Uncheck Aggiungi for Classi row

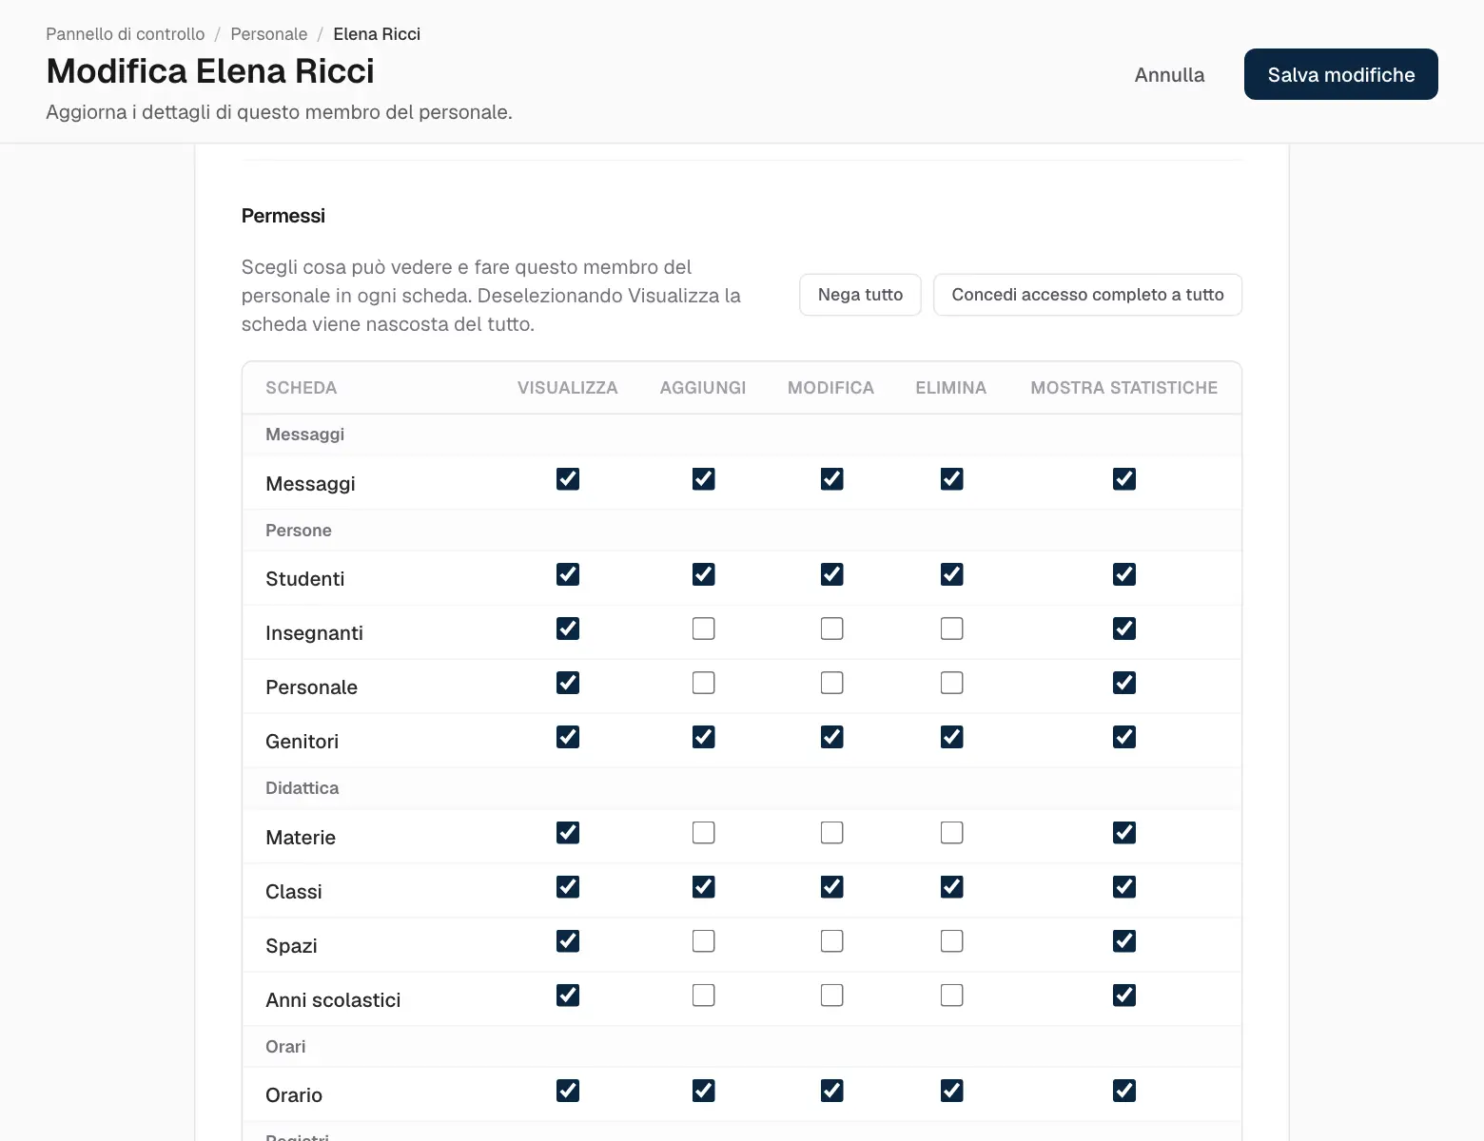point(704,887)
